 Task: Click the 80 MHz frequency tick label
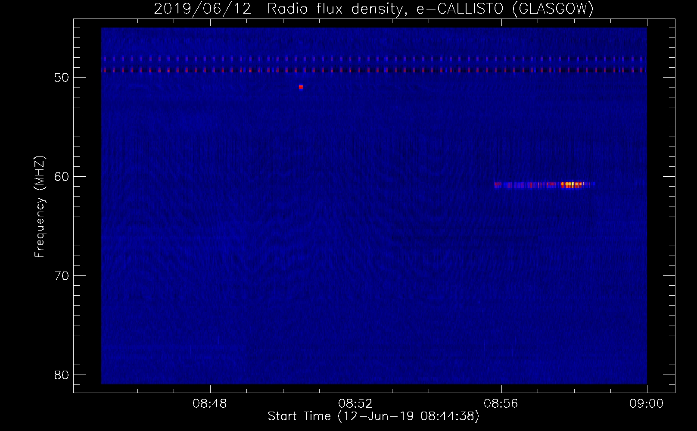point(62,375)
